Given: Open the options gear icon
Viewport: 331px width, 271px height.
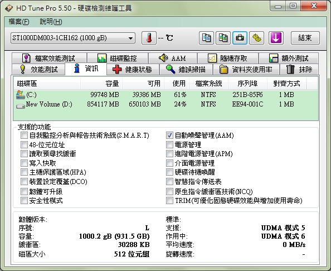Looking at the screenshot, I should pyautogui.click(x=256, y=38).
